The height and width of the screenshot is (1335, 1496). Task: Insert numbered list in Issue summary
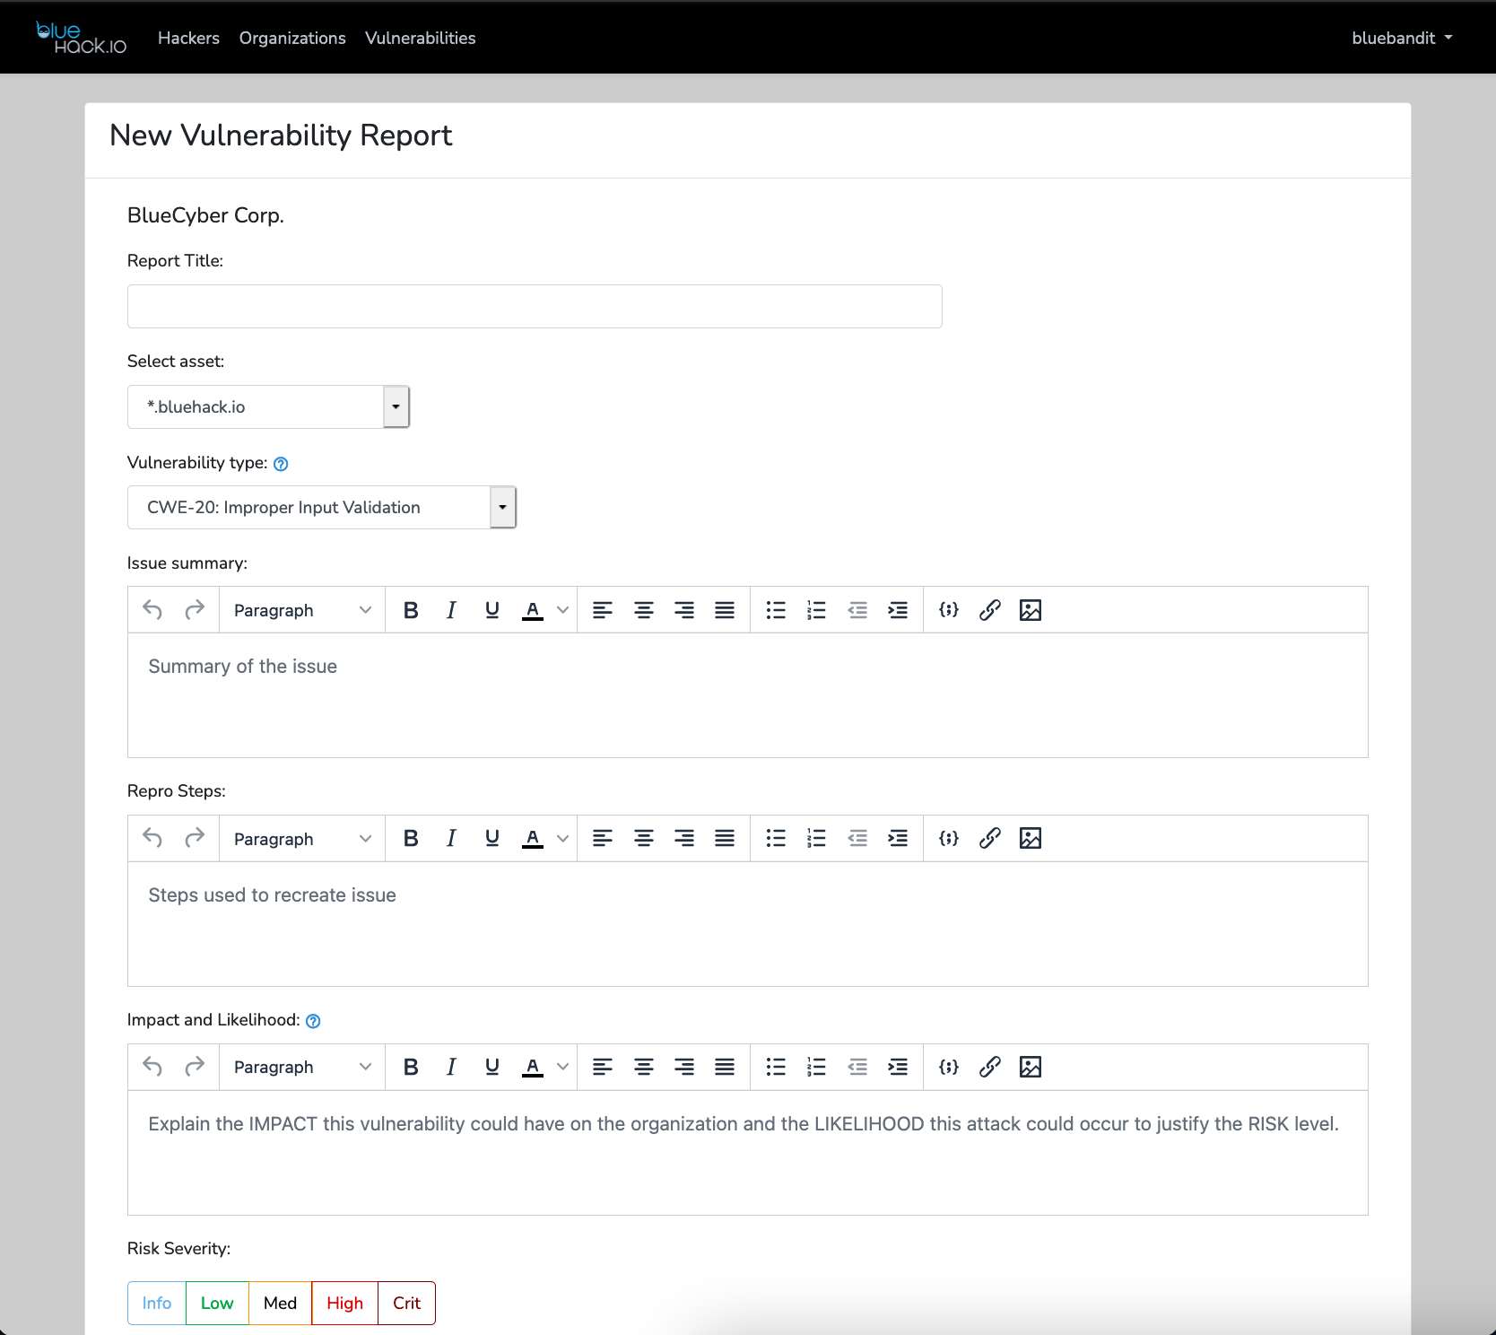pyautogui.click(x=816, y=610)
